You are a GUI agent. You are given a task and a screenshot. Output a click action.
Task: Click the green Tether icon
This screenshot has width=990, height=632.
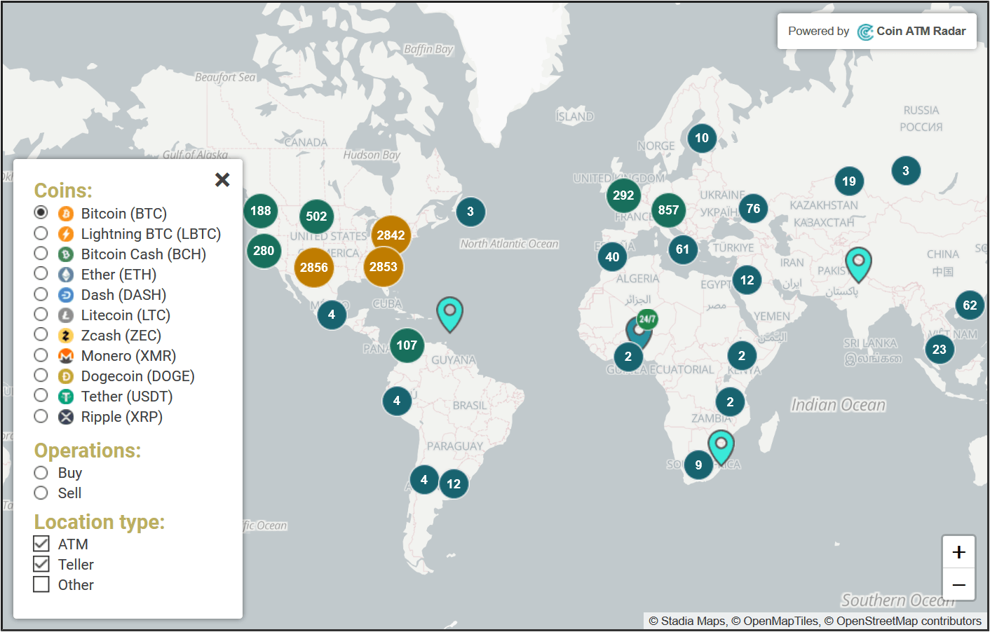tap(66, 397)
